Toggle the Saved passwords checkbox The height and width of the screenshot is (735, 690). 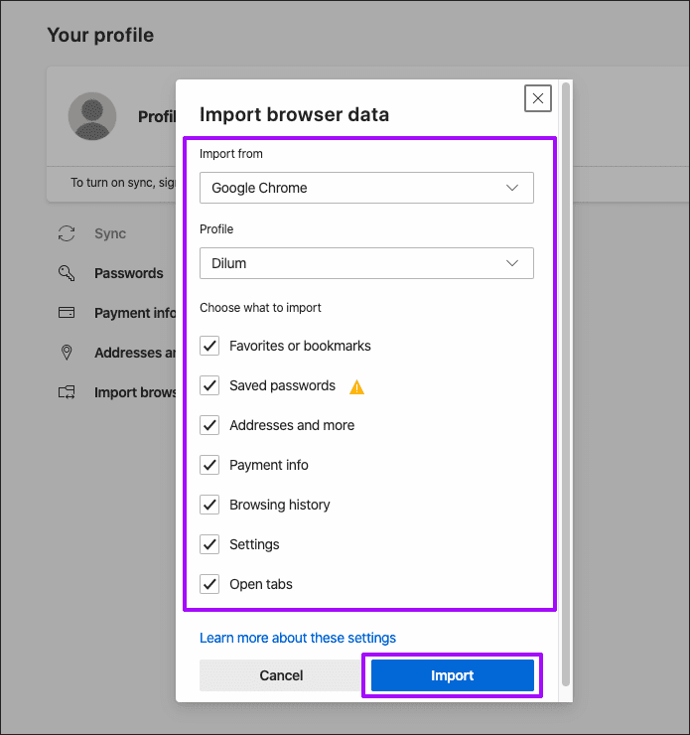pos(209,385)
